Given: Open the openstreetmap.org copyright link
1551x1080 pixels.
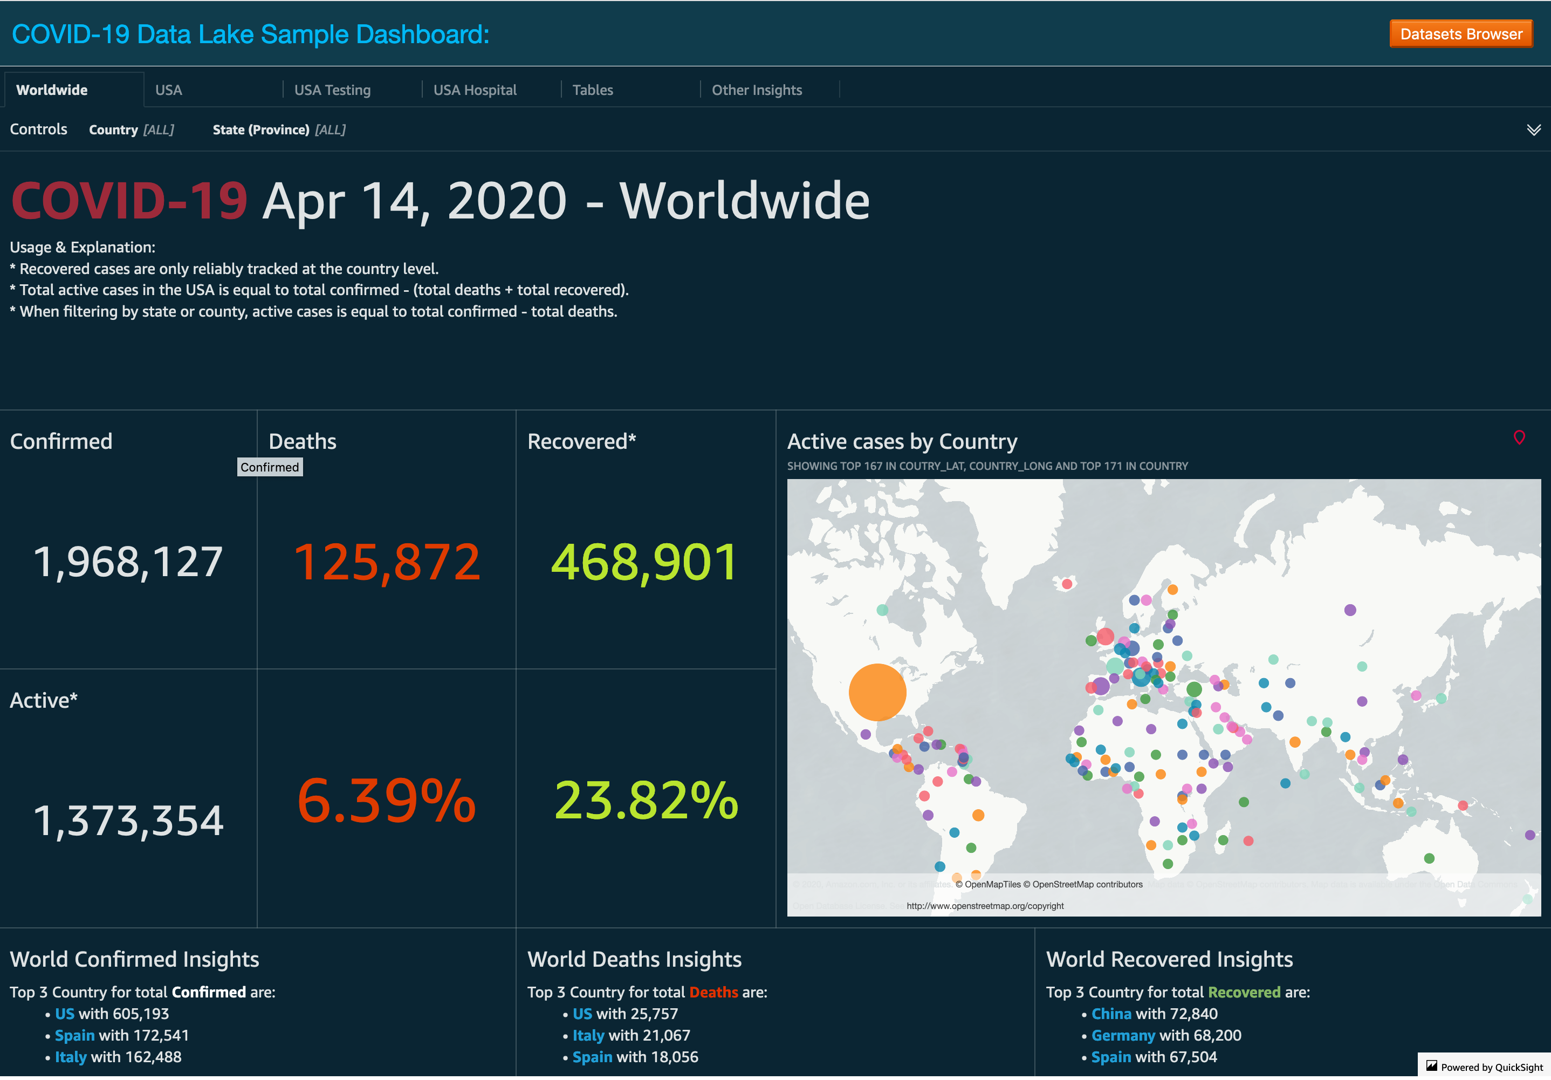Looking at the screenshot, I should (x=984, y=906).
